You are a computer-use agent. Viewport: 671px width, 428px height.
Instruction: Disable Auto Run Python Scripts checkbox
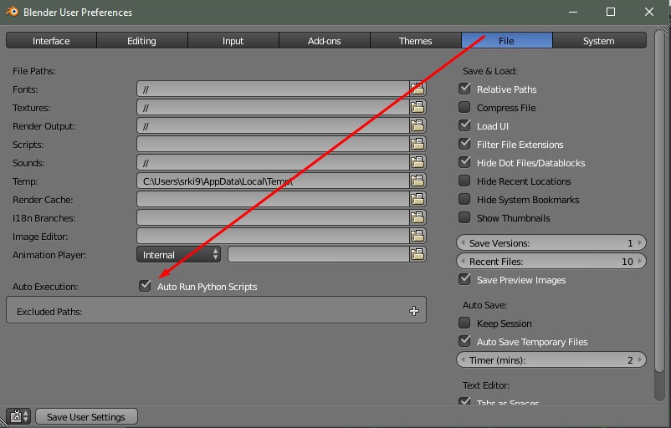(x=146, y=286)
